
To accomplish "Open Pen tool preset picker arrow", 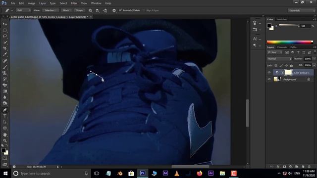I will coord(12,10).
